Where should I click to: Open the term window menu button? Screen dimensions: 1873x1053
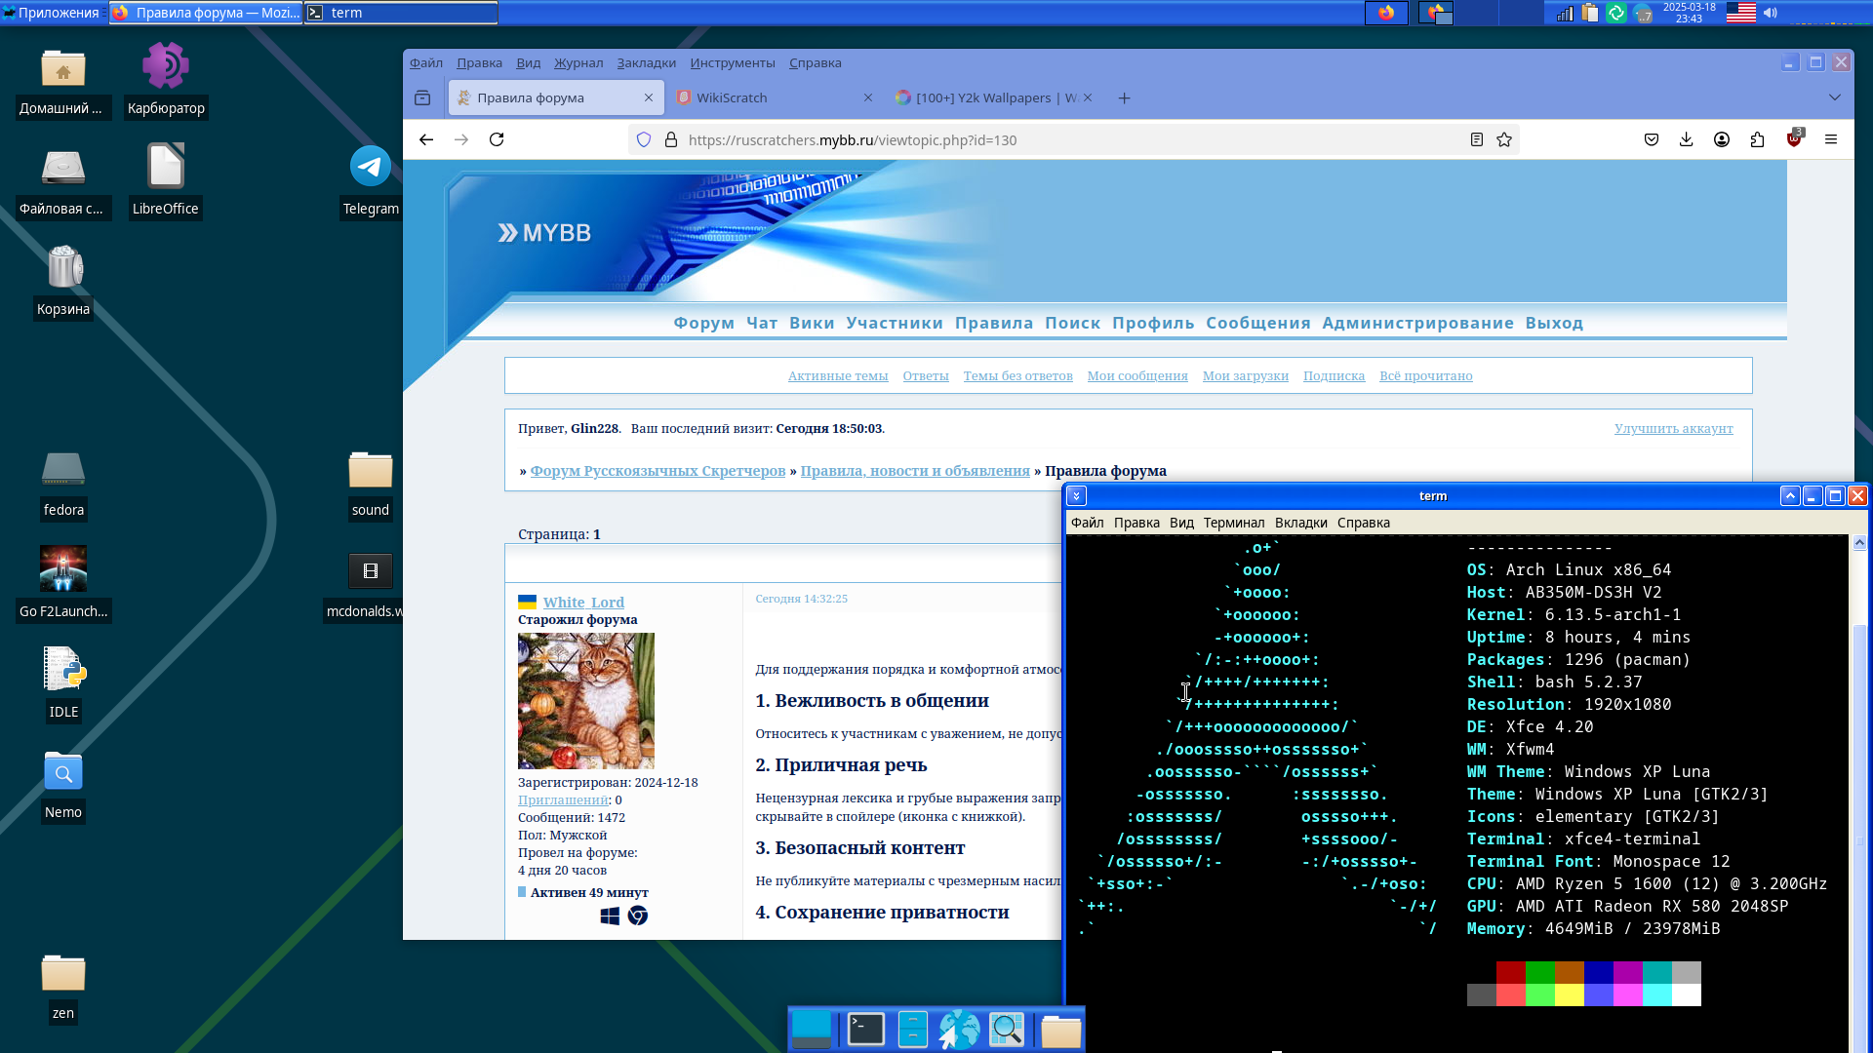pos(1076,495)
